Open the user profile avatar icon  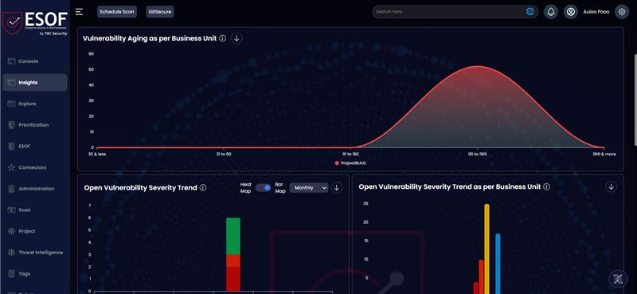click(571, 12)
